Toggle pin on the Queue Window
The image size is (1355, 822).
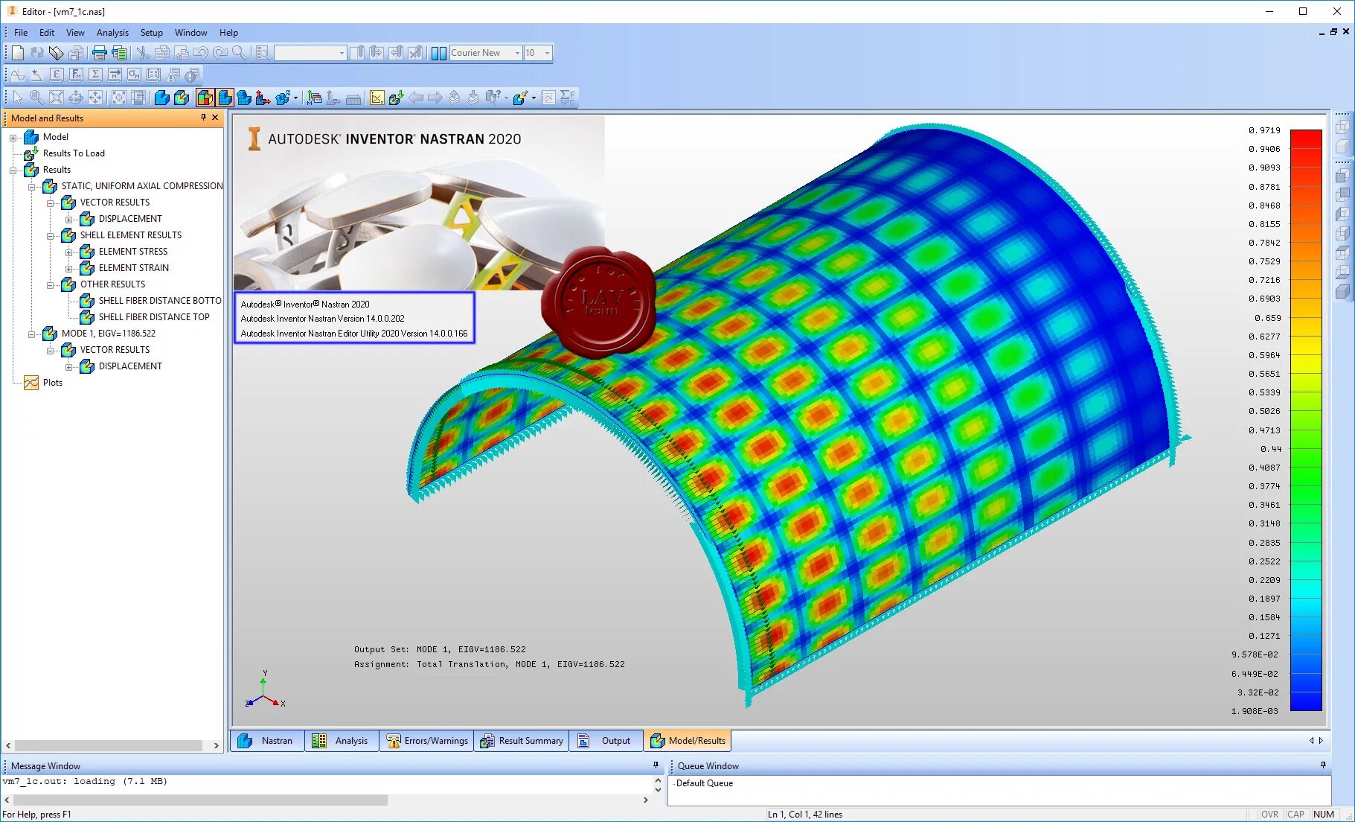(x=1323, y=765)
